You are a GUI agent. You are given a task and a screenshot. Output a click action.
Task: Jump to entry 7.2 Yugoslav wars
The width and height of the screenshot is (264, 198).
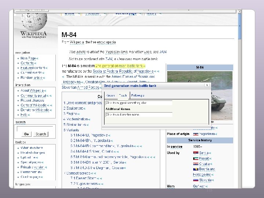[x=84, y=184]
